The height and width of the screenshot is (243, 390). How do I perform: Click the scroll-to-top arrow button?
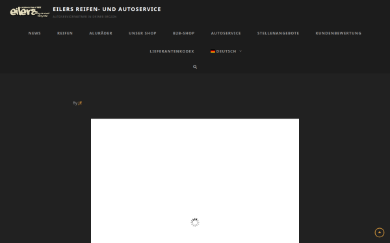pyautogui.click(x=380, y=233)
